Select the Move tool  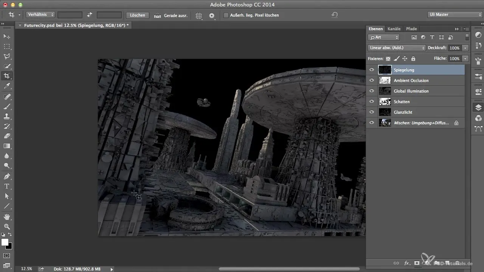[7, 36]
